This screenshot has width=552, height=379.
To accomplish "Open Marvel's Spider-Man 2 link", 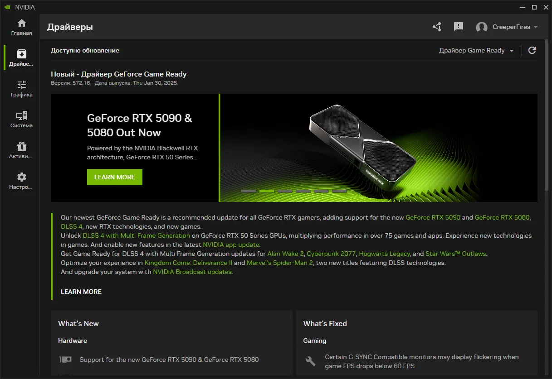I will point(280,263).
